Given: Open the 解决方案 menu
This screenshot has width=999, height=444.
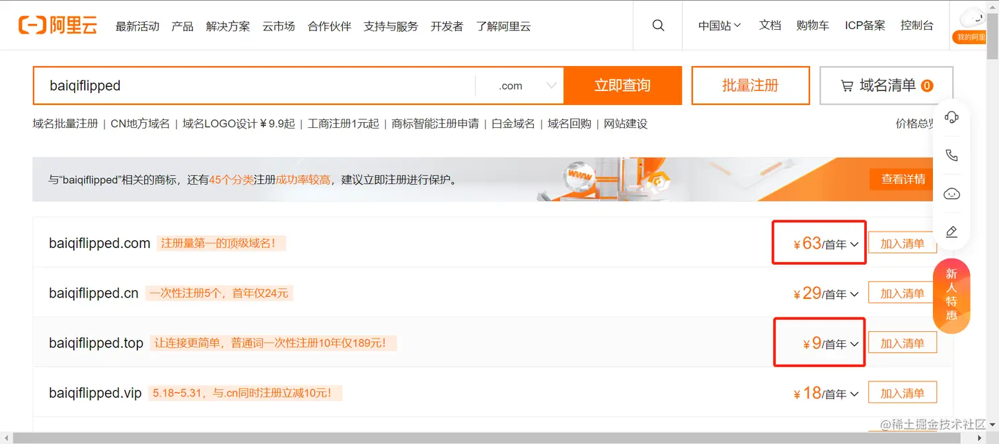Looking at the screenshot, I should click(228, 26).
